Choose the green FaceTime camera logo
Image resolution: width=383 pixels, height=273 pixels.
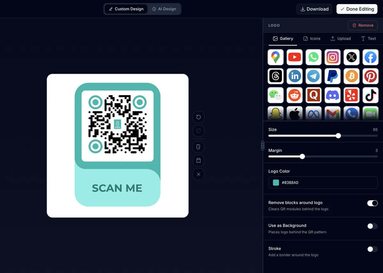371,113
